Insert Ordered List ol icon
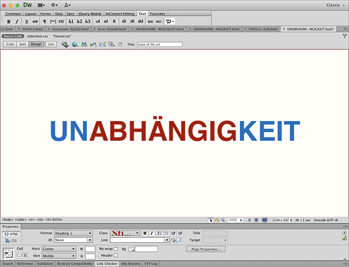 click(x=106, y=22)
